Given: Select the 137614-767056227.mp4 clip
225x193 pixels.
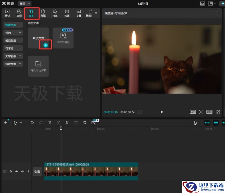Looking at the screenshot, I should tap(91, 171).
